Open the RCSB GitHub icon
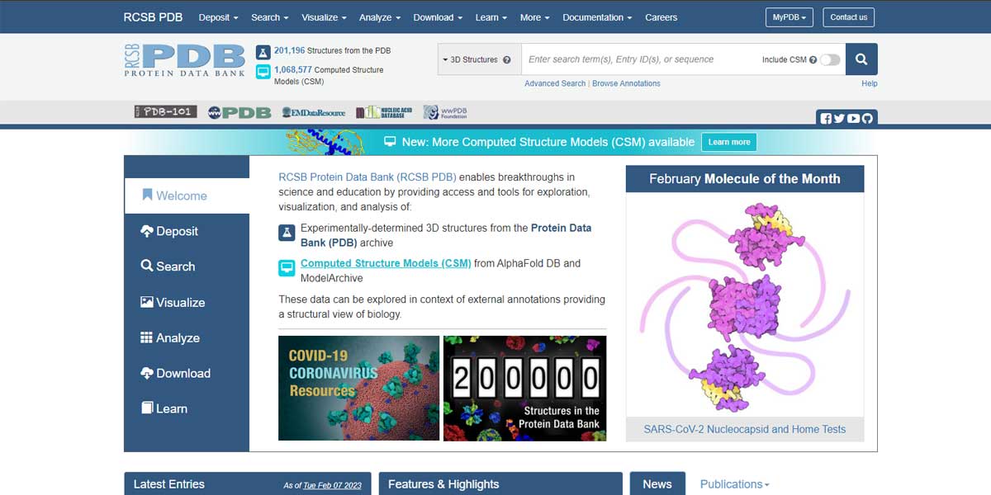This screenshot has height=495, width=991. (867, 119)
